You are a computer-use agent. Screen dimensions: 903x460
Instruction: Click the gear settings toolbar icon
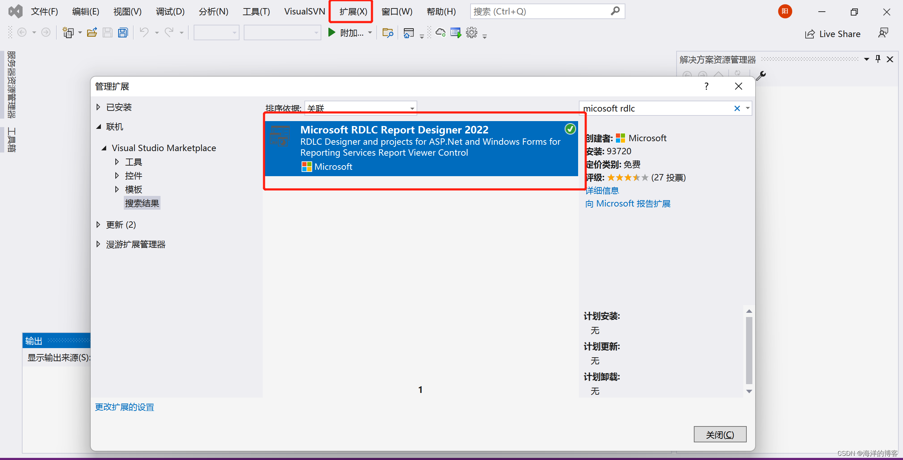coord(472,33)
